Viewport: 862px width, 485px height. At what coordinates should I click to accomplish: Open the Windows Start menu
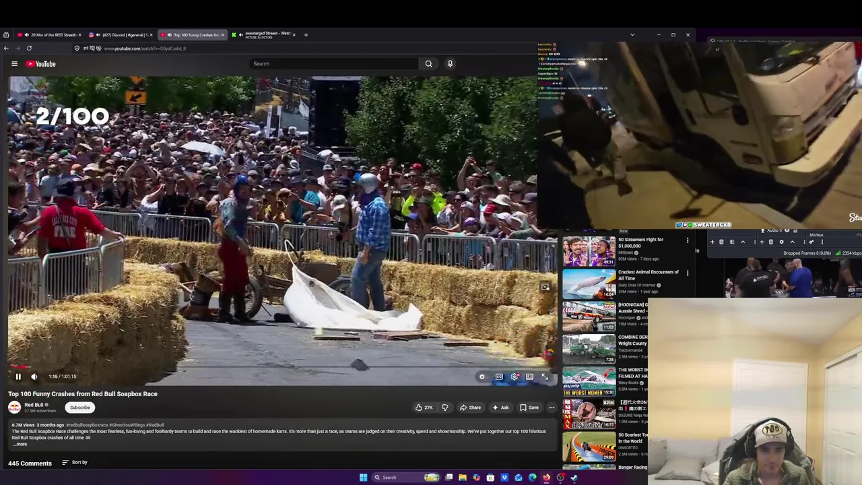pos(364,478)
